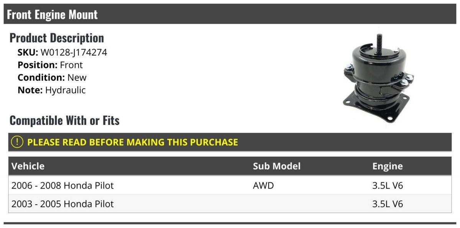The height and width of the screenshot is (228, 460).
Task: Click the yellow exclamation warning icon
Action: (x=17, y=142)
